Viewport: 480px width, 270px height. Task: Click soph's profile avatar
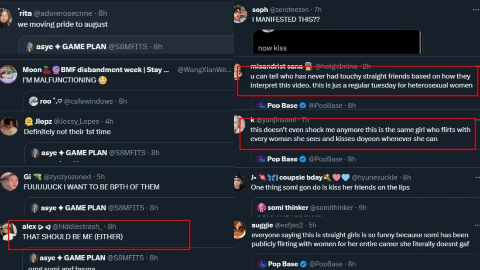[240, 14]
